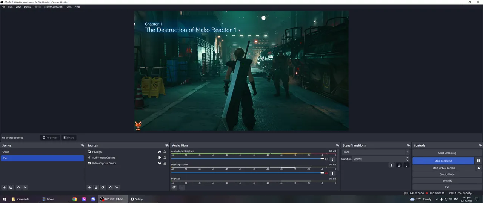Screen dimensions: 483x203
Task: Unlock the Audio Input Capture source
Action: pos(165,158)
